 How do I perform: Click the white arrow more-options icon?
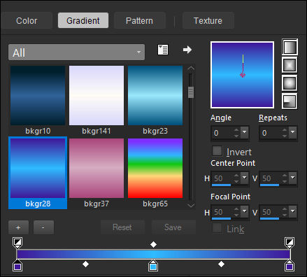187,50
